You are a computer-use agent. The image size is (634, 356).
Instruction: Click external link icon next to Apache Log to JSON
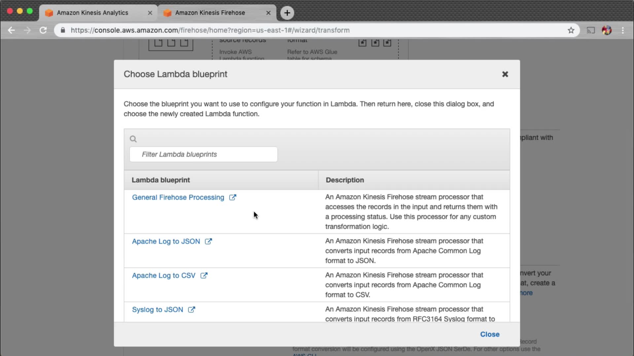[x=208, y=241]
